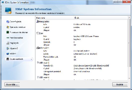Open the Összefoglalás section

[15, 22]
